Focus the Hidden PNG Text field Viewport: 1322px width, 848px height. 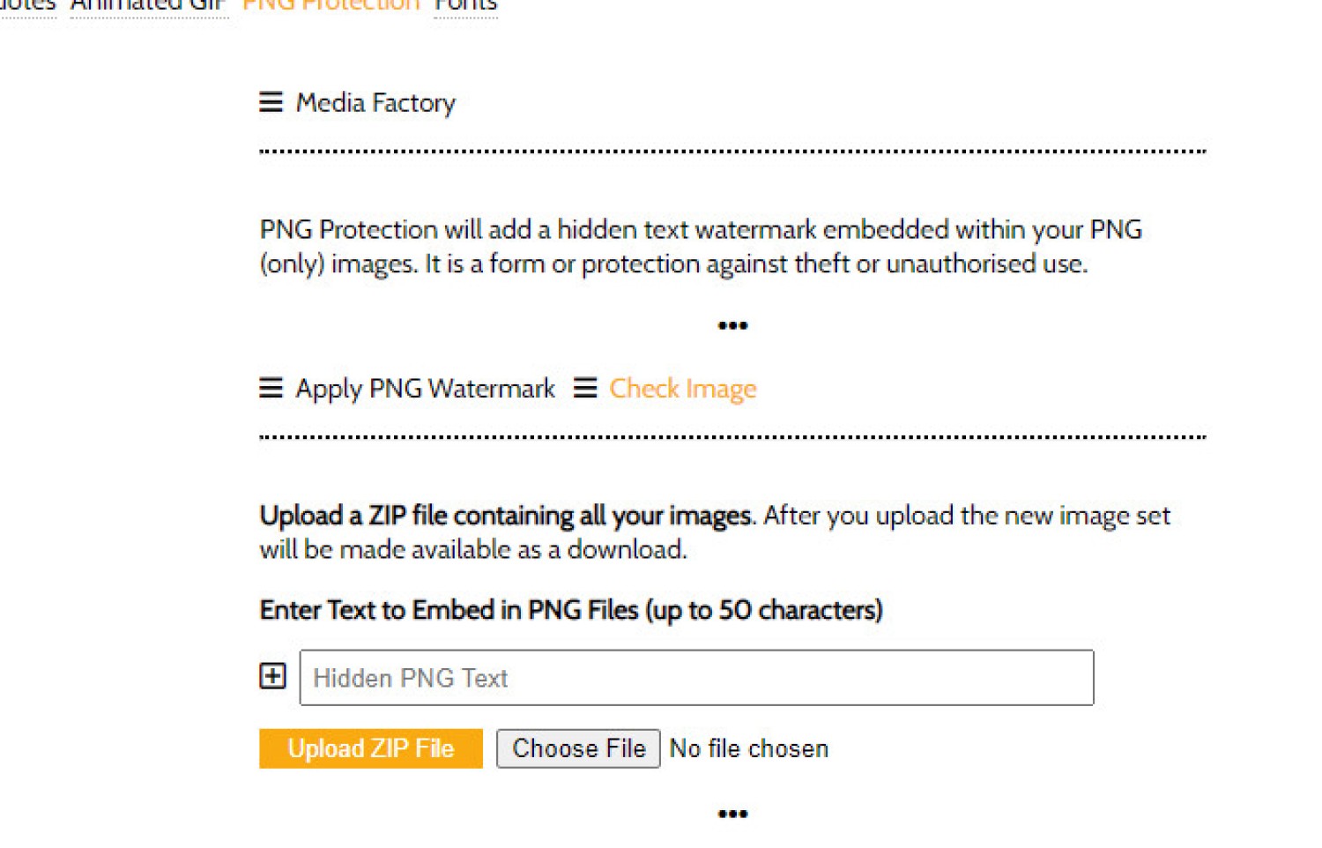(x=696, y=678)
